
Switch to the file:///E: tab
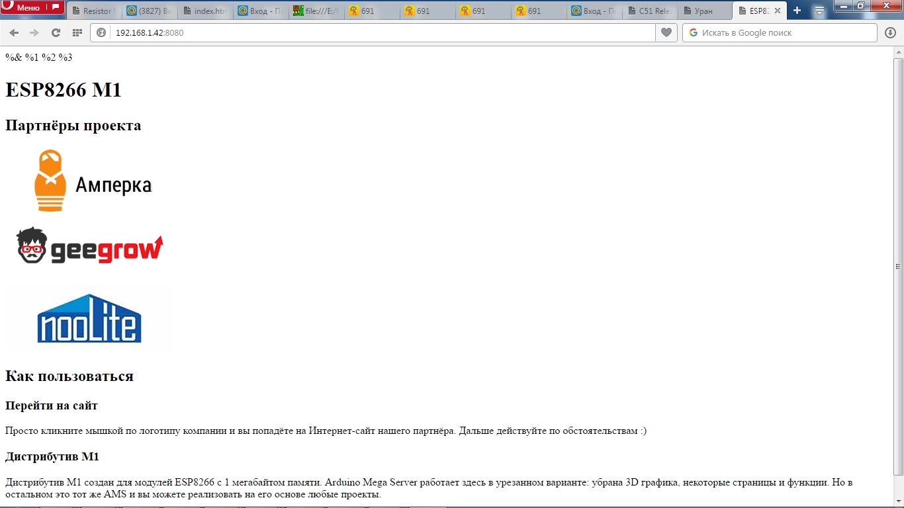318,11
